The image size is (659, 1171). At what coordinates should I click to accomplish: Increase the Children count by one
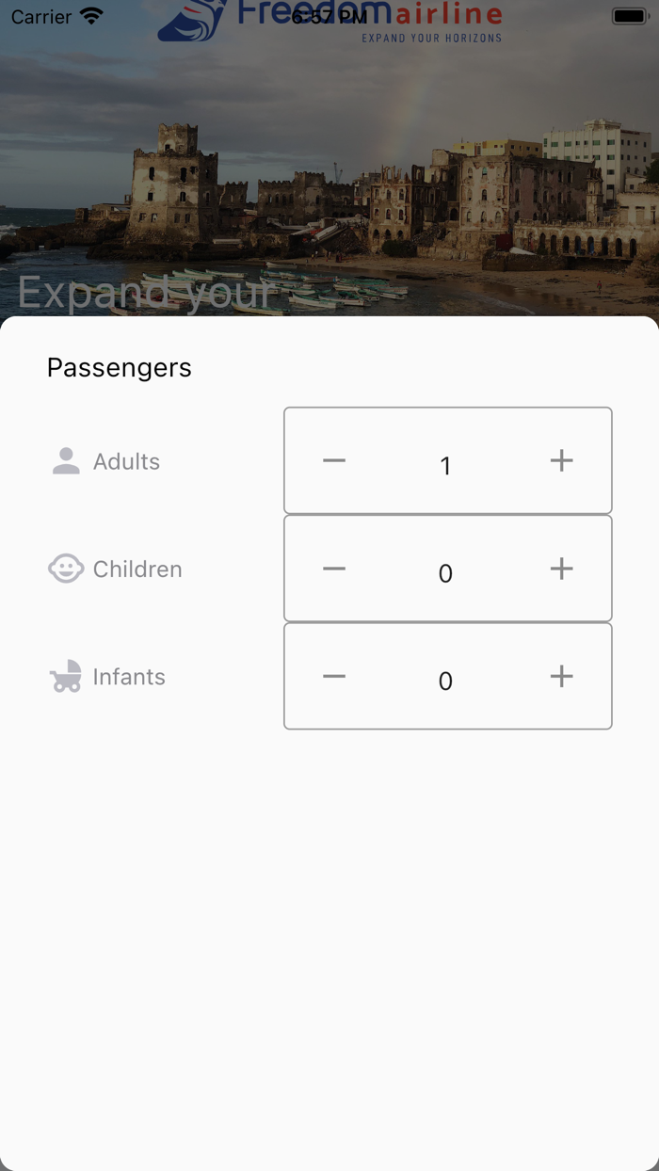point(561,568)
